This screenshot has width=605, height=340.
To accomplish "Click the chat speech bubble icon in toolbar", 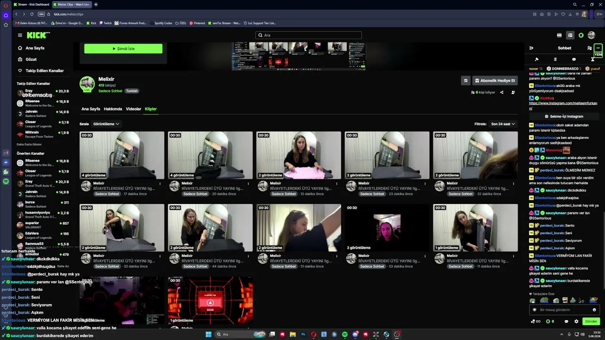I will tap(574, 59).
